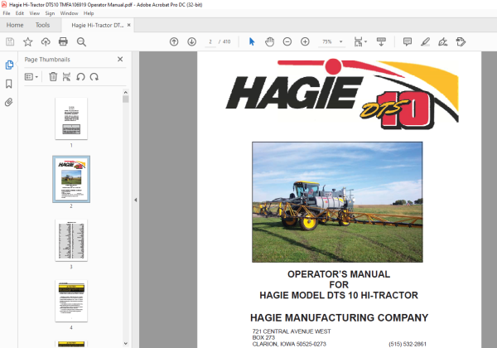Select page 1 thumbnail
The image size is (497, 348).
coord(71,118)
